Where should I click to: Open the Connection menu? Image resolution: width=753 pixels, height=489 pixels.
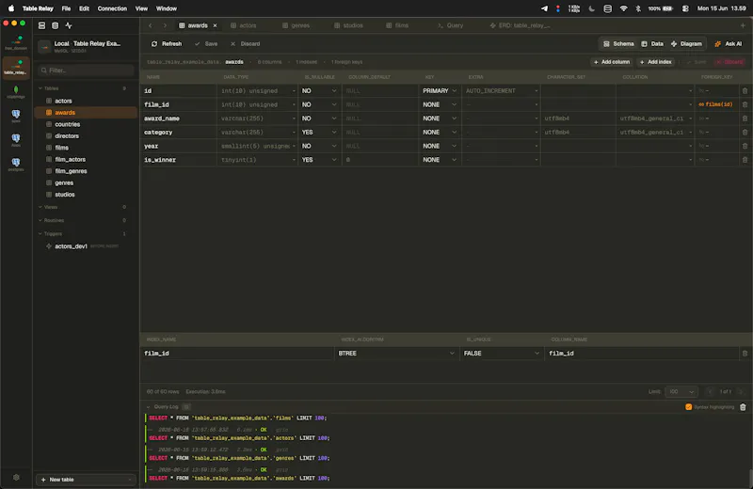click(112, 8)
